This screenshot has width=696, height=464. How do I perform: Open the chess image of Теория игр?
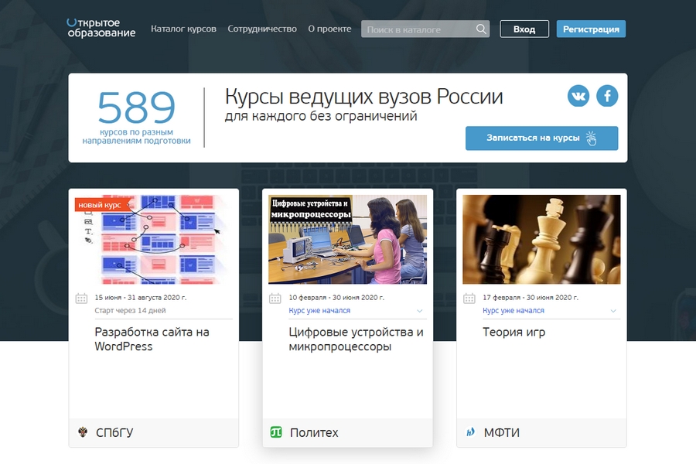[541, 239]
